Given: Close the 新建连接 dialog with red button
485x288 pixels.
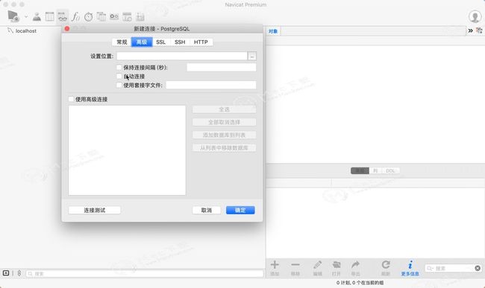Looking at the screenshot, I should pyautogui.click(x=67, y=29).
